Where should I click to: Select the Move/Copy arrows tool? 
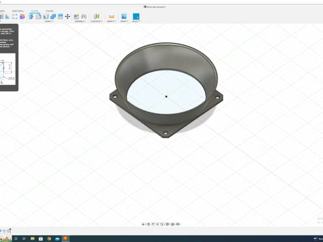(68, 17)
